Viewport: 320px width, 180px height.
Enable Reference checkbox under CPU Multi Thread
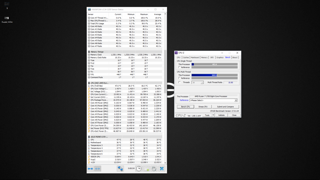(x=179, y=78)
